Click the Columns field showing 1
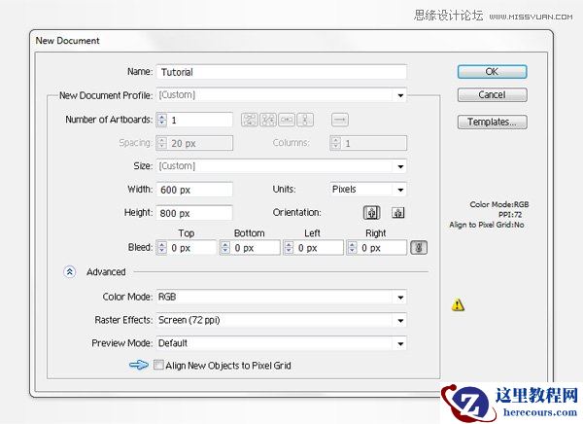The image size is (583, 424). point(374,143)
